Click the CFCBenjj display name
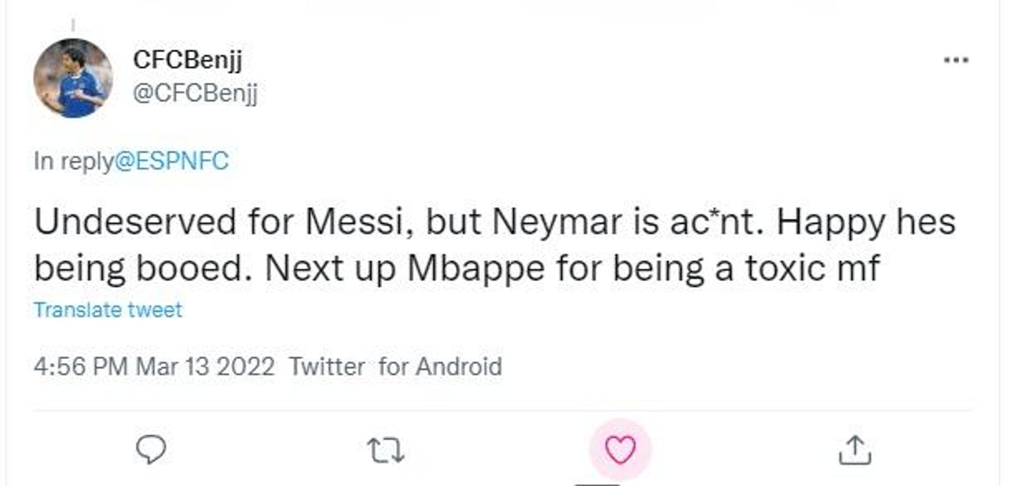The width and height of the screenshot is (1015, 486). pos(188,60)
